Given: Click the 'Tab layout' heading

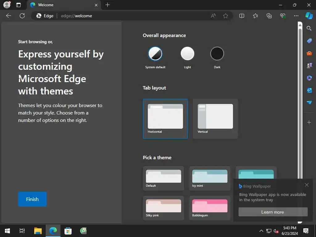Looking at the screenshot, I should click(x=154, y=88).
